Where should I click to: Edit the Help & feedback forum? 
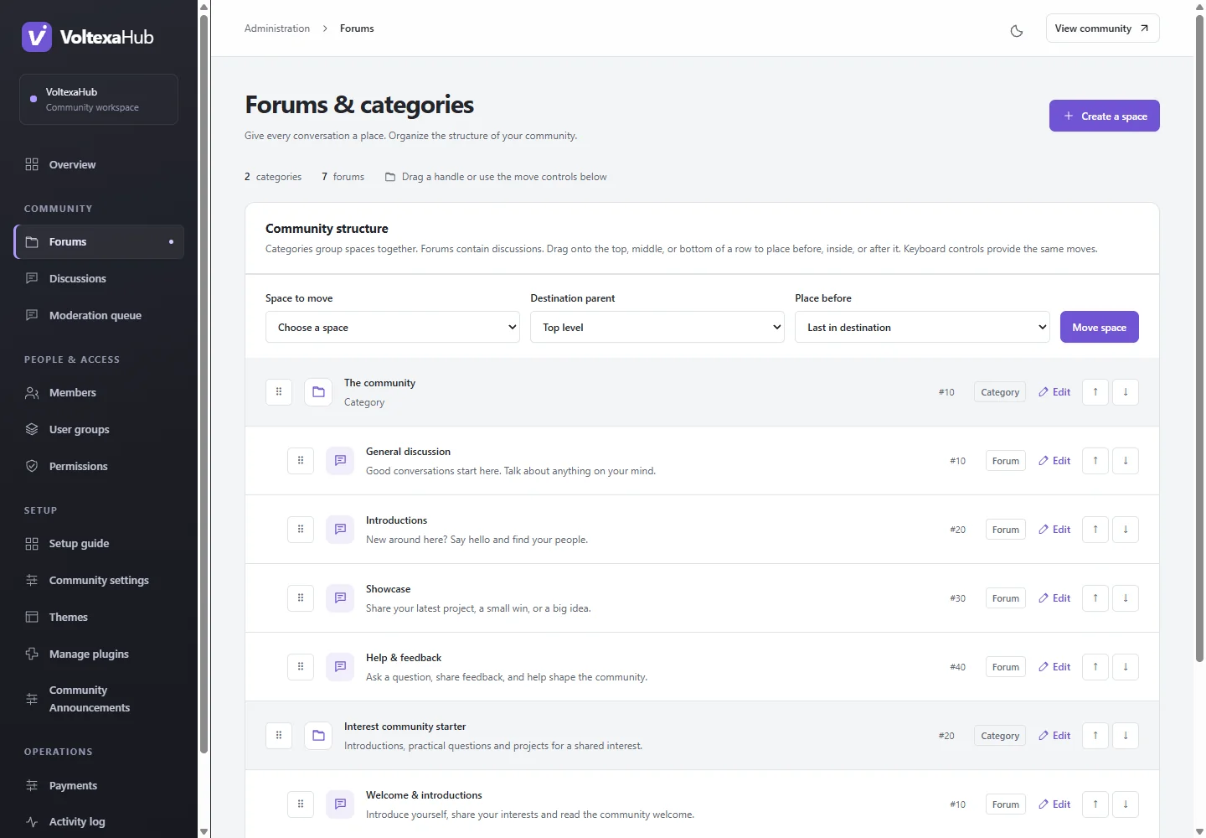point(1054,667)
